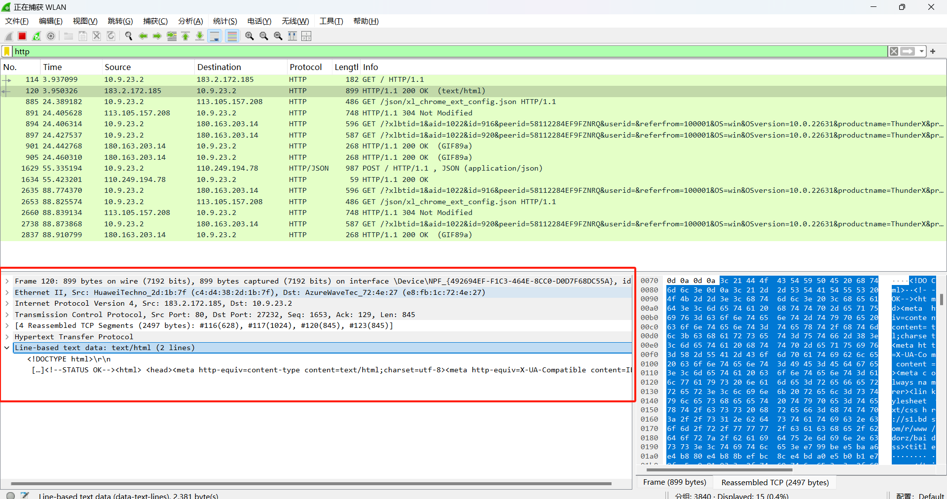Viewport: 947px width, 499px height.
Task: Click the hex pane vertical scrollbar
Action: pos(942,300)
